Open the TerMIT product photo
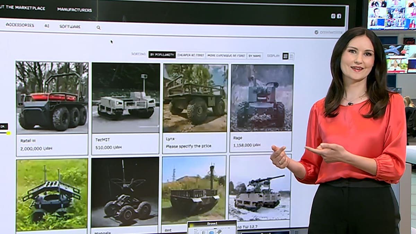This screenshot has height=234, width=416. (x=126, y=98)
